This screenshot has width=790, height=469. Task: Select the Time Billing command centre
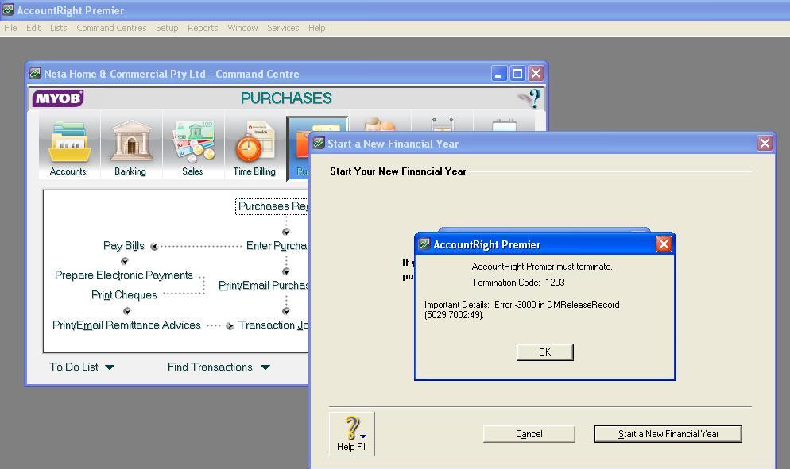pyautogui.click(x=254, y=145)
